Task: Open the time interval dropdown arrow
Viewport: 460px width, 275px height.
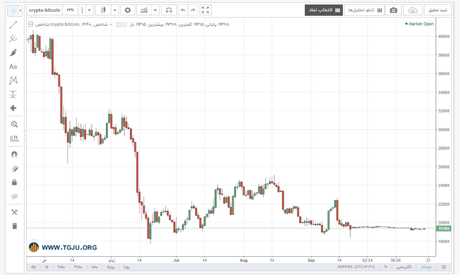Action: click(90, 10)
